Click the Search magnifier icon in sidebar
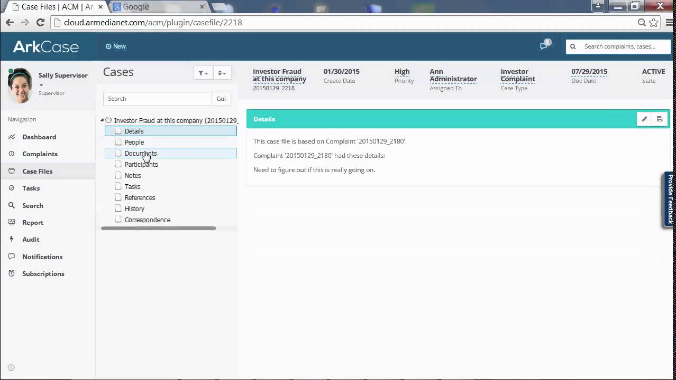Screen dimensions: 676x380 [12, 206]
